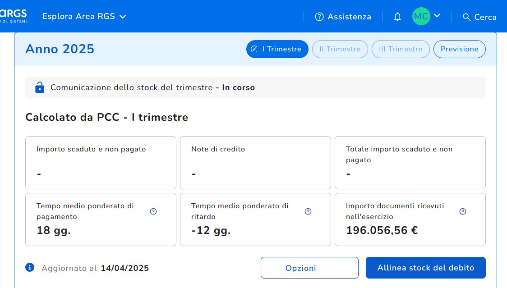Expand the user account chevron

point(437,15)
